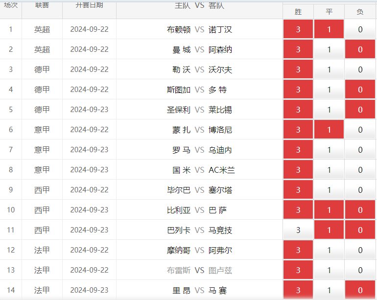Click team names 曼城 VS 阿森纳
377x300 pixels.
pyautogui.click(x=202, y=50)
